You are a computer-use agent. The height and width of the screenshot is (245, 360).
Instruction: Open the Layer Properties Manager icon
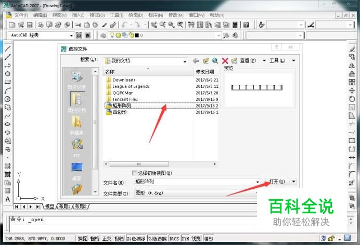(x=103, y=35)
